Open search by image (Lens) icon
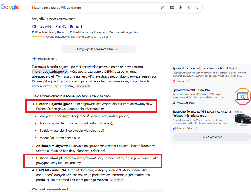Image resolution: width=251 pixels, height=192 pixels. coord(189,8)
